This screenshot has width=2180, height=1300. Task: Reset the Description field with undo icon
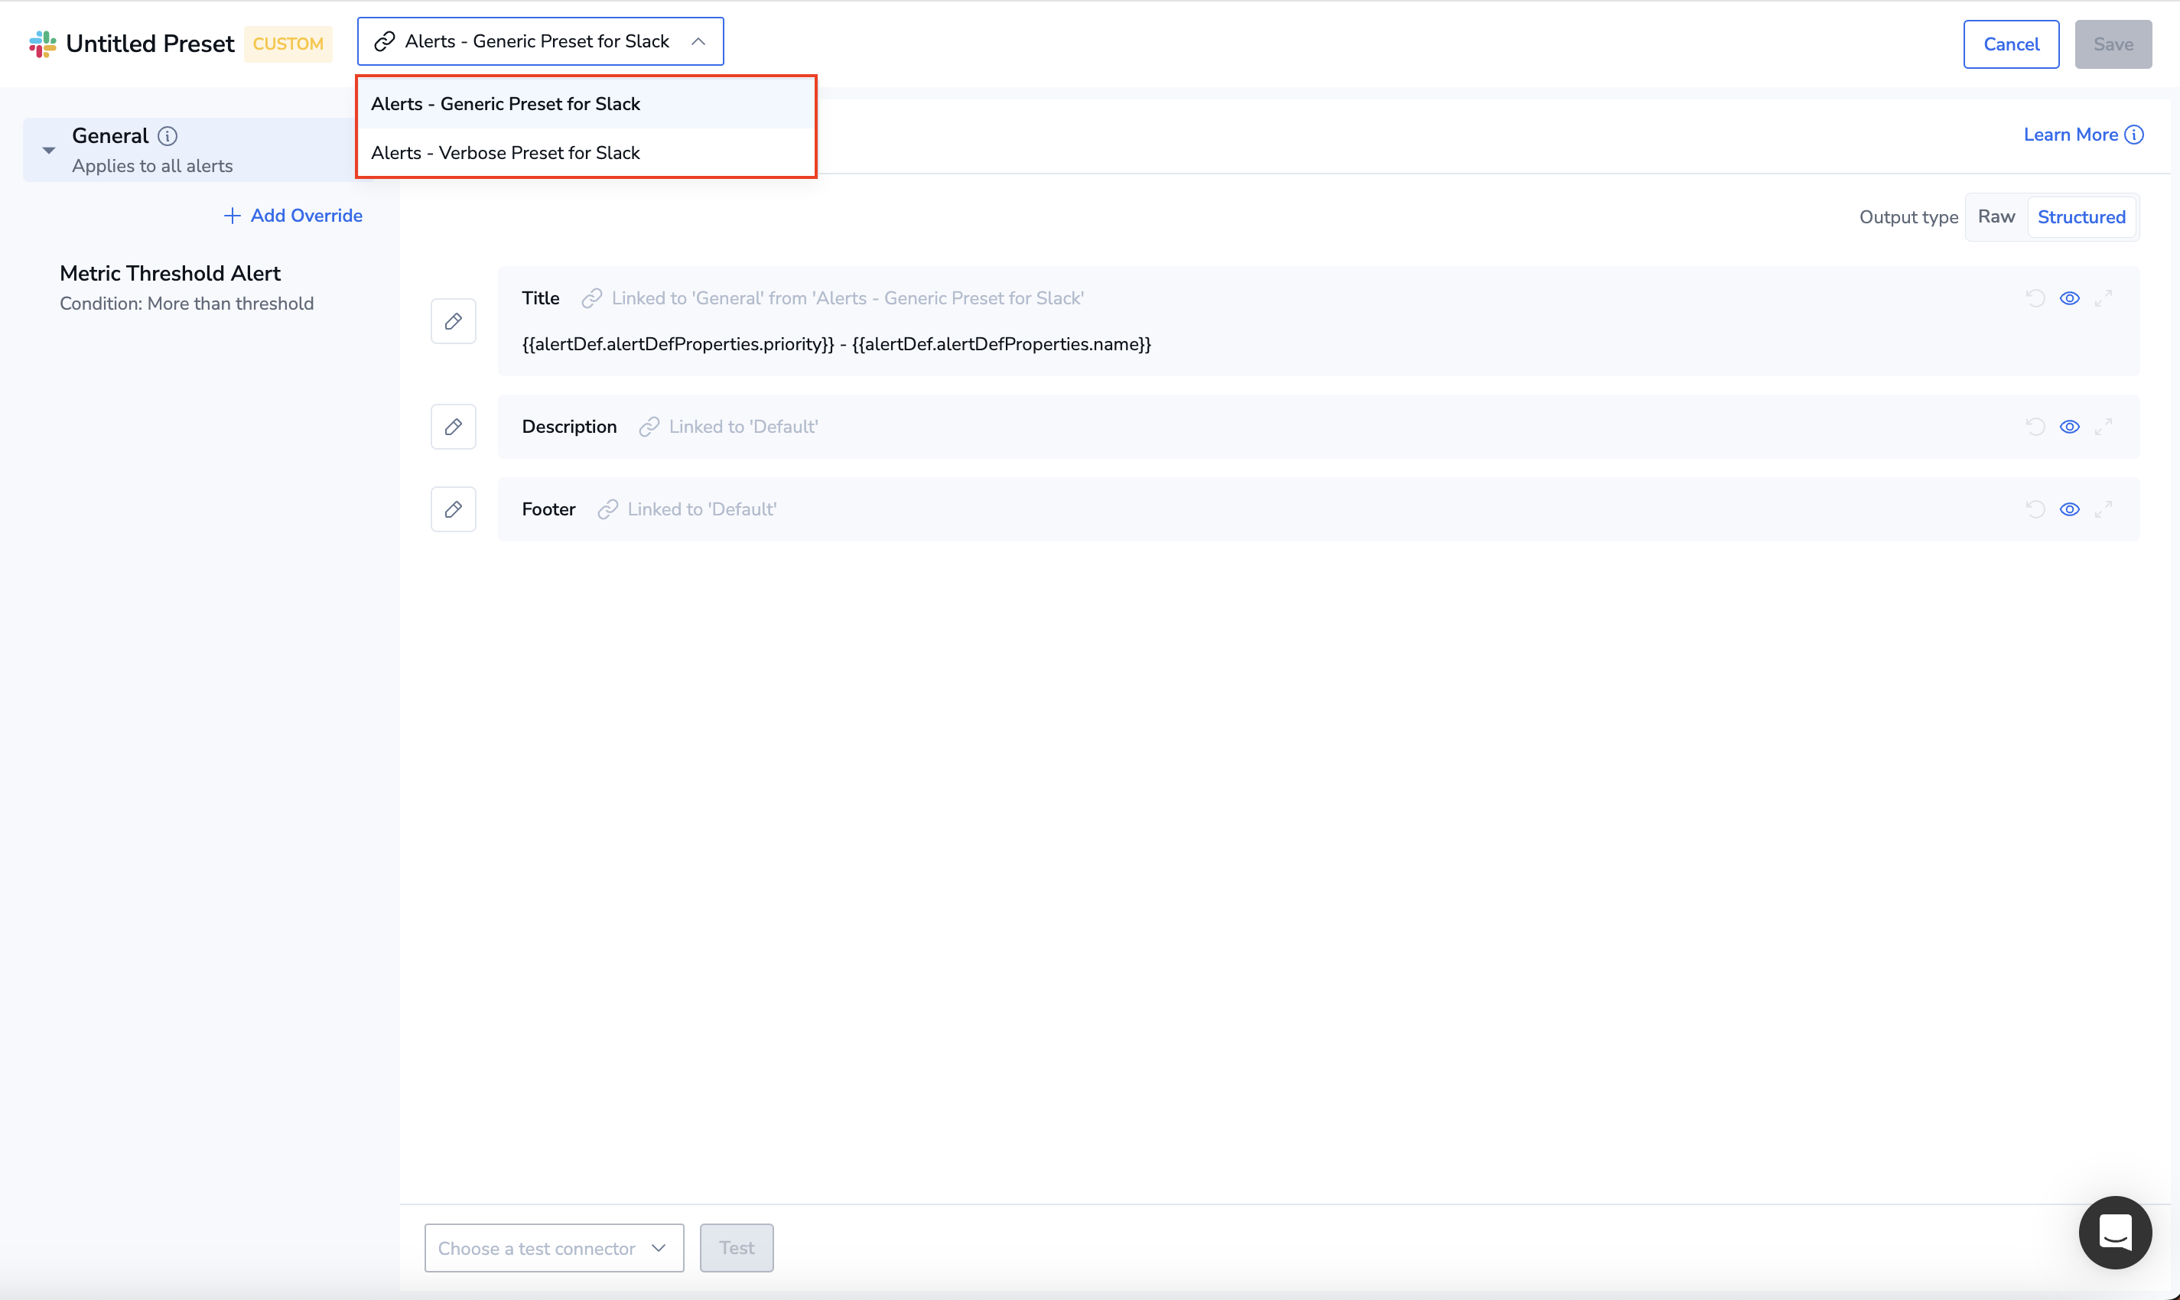(x=2035, y=427)
